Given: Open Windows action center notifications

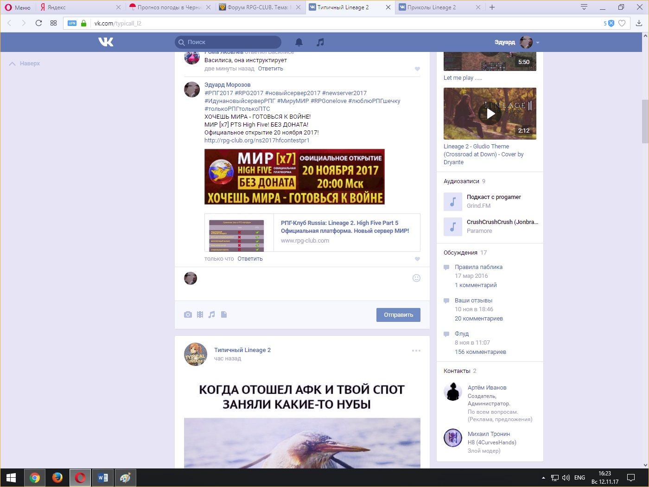Looking at the screenshot, I should (x=631, y=478).
